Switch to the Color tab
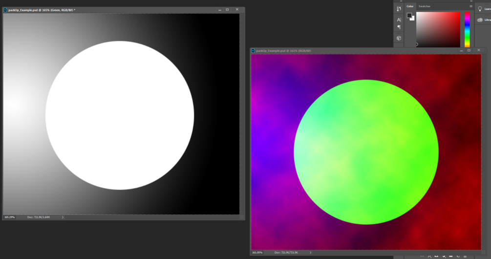This screenshot has height=259, width=491. [x=410, y=6]
